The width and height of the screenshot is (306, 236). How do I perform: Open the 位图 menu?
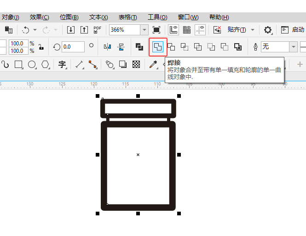click(x=69, y=17)
